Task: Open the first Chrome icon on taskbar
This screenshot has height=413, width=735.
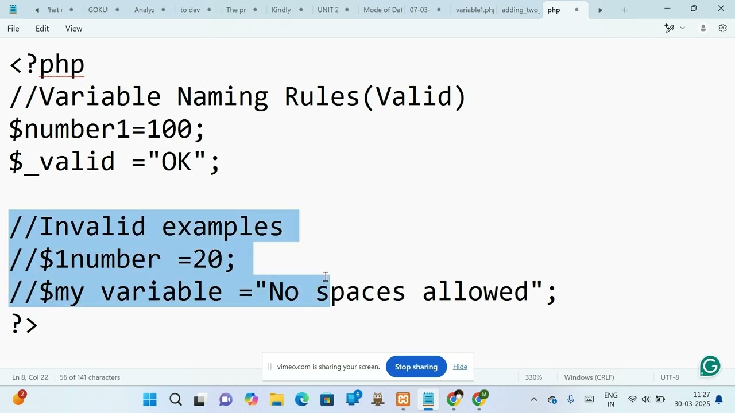Action: click(x=454, y=399)
